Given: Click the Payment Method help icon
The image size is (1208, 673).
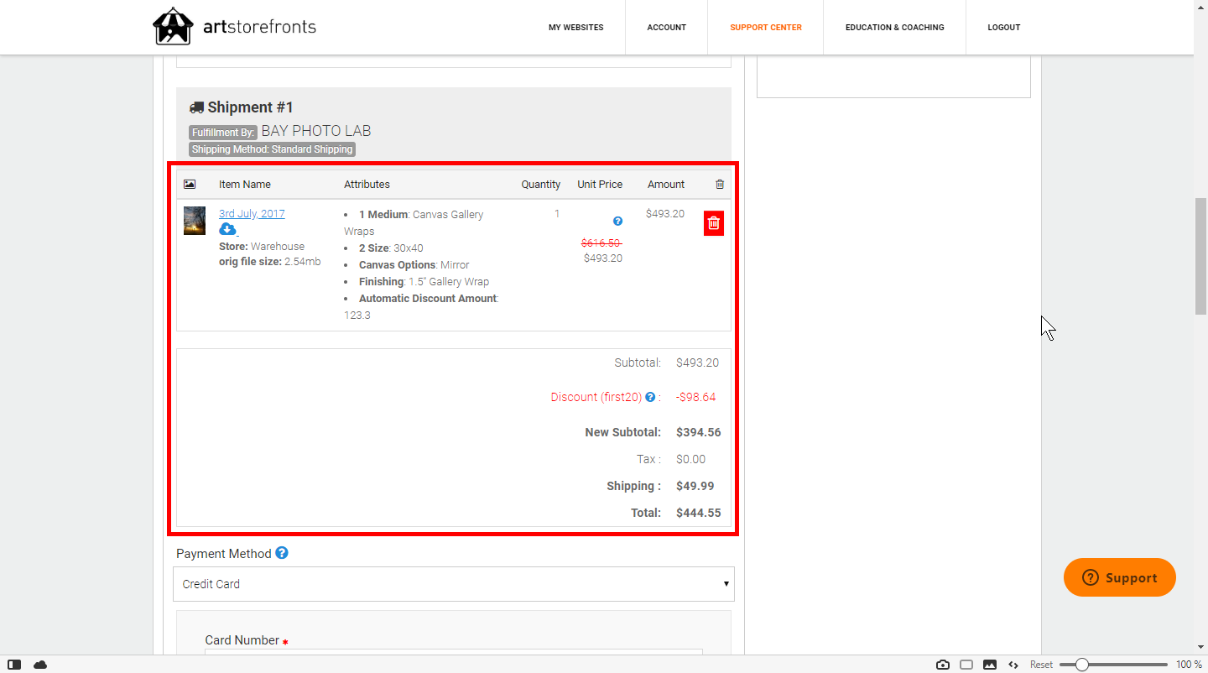Looking at the screenshot, I should coord(282,553).
